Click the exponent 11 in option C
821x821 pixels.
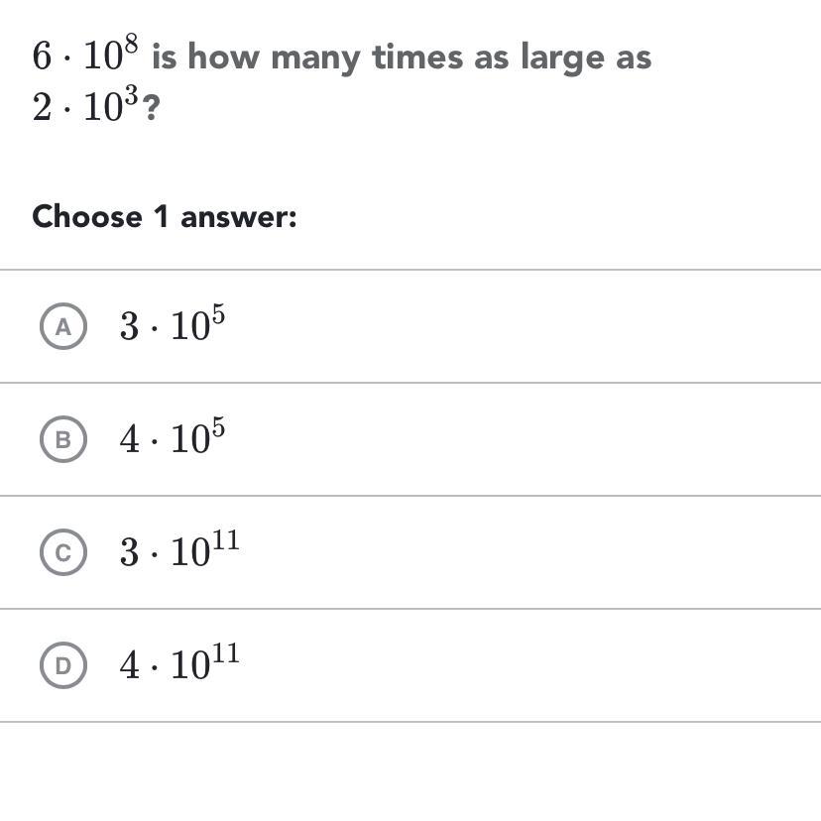pyautogui.click(x=225, y=540)
